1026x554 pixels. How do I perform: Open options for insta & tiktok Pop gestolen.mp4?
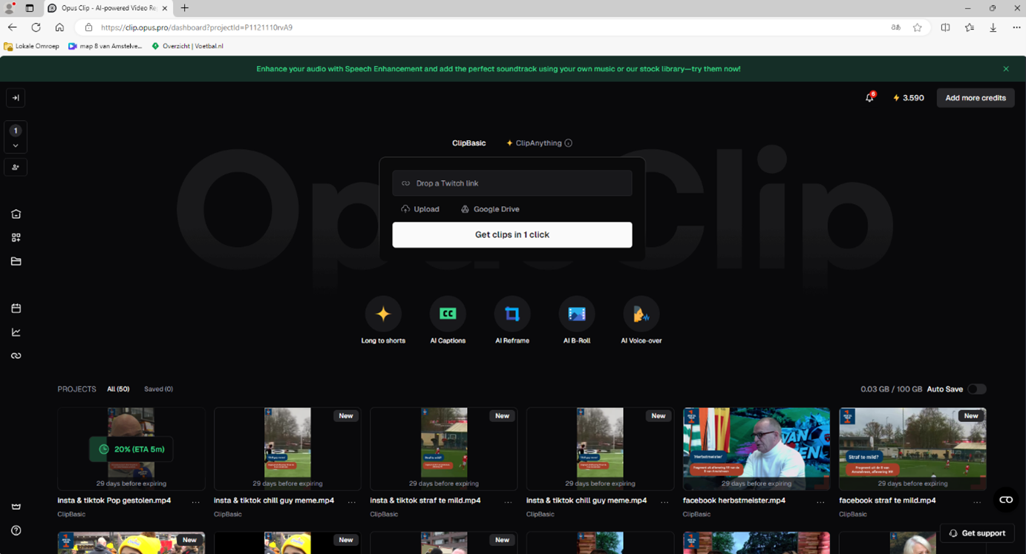point(196,501)
